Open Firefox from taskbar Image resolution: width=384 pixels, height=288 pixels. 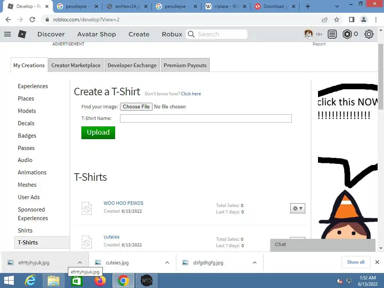coord(100,280)
